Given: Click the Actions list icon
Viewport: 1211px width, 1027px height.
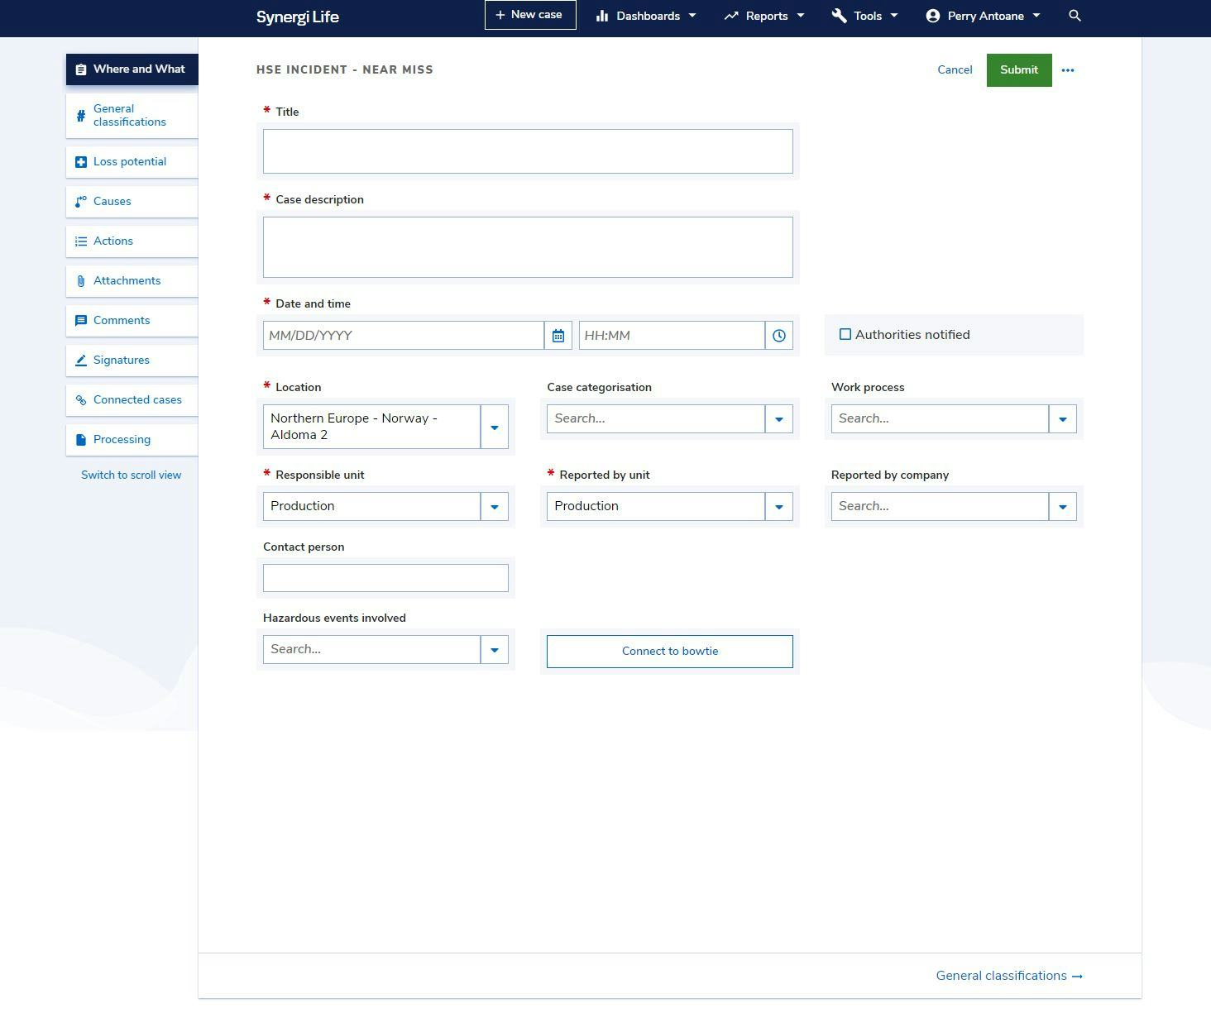Looking at the screenshot, I should 81,241.
